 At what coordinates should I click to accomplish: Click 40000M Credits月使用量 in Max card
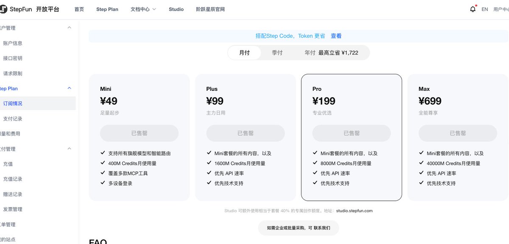click(453, 163)
